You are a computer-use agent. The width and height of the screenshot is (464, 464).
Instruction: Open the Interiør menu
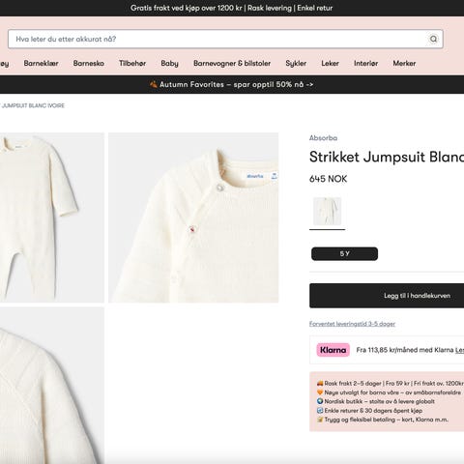[365, 63]
